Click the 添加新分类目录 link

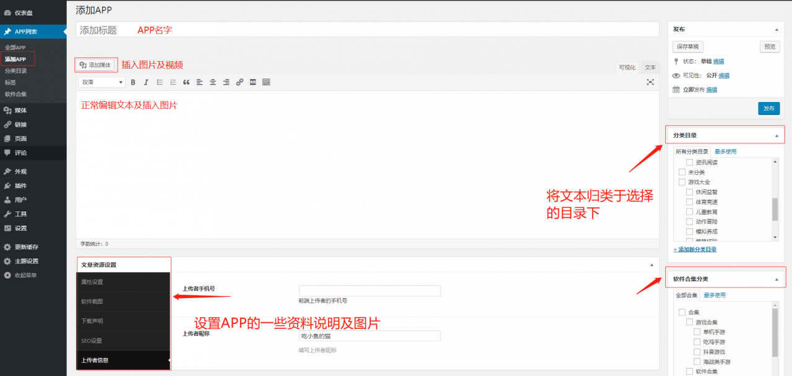click(695, 249)
